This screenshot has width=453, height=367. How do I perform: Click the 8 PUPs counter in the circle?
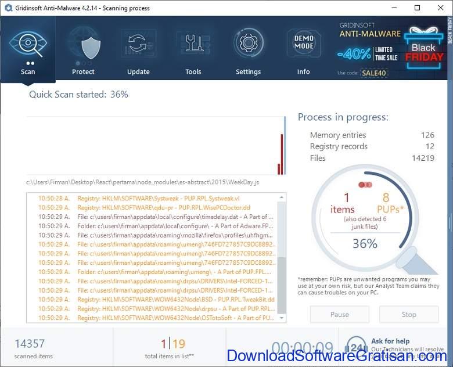click(x=390, y=203)
